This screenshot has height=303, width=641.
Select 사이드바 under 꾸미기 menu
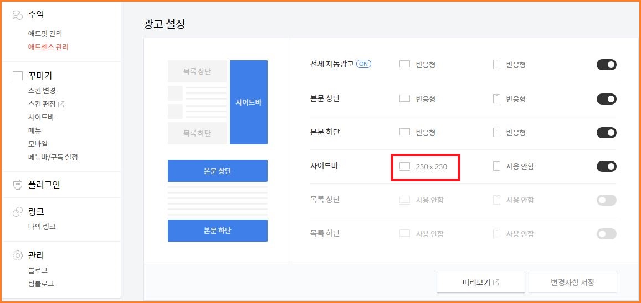point(41,117)
